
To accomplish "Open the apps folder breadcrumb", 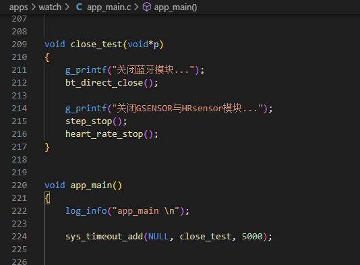I will point(18,7).
